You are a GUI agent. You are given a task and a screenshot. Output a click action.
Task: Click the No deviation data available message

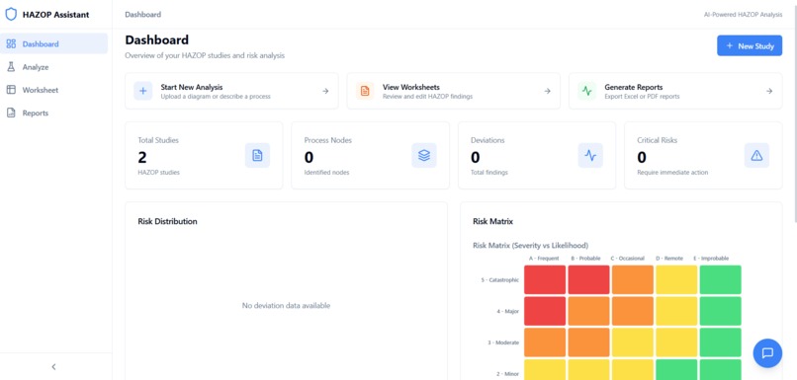coord(286,305)
